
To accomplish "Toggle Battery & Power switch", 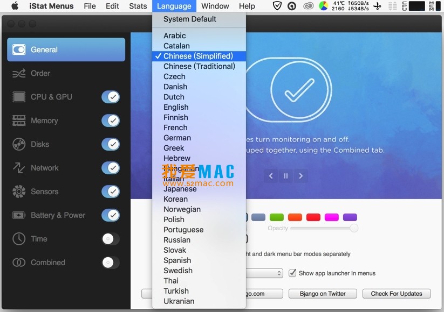I will 111,215.
